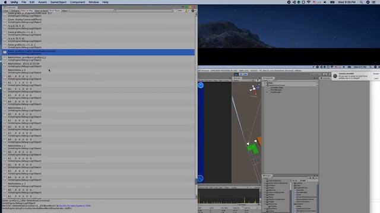Switch to the Scene tab in editor
The width and height of the screenshot is (380, 213).
coord(237,78)
